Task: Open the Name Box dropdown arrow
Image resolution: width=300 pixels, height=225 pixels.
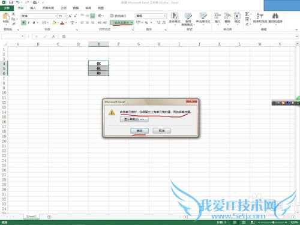Action: point(23,37)
